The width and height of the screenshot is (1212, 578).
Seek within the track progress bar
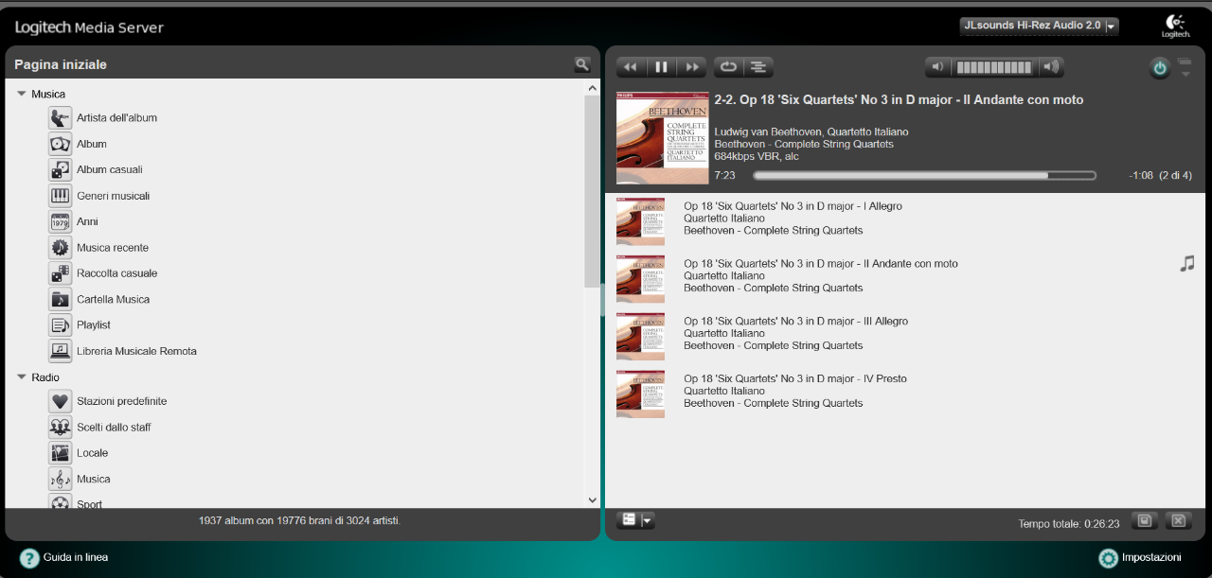(x=924, y=175)
